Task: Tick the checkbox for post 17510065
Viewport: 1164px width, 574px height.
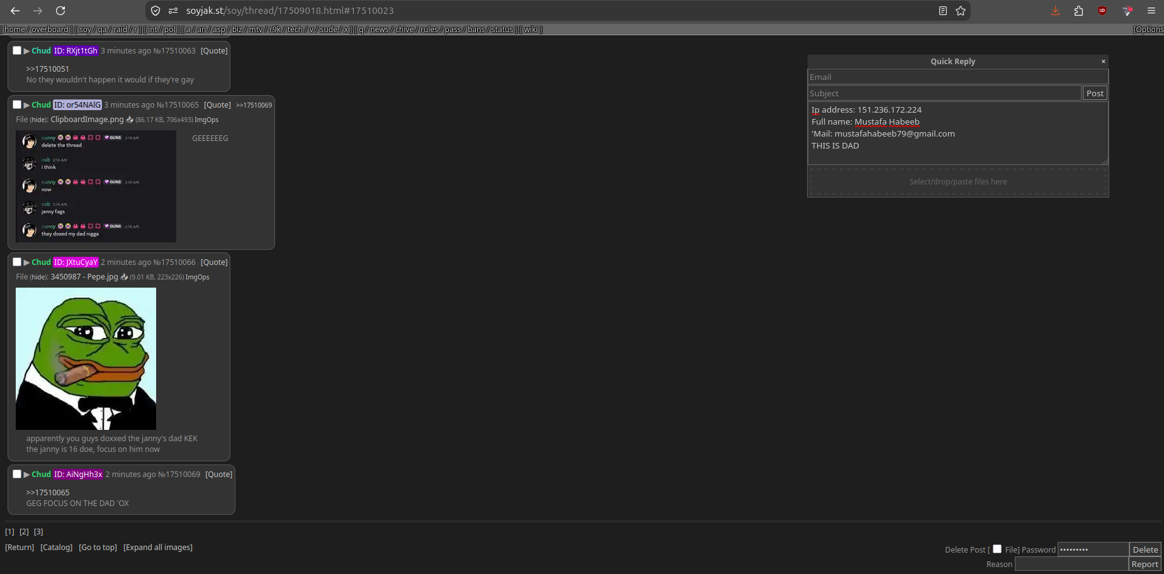Action: click(17, 104)
